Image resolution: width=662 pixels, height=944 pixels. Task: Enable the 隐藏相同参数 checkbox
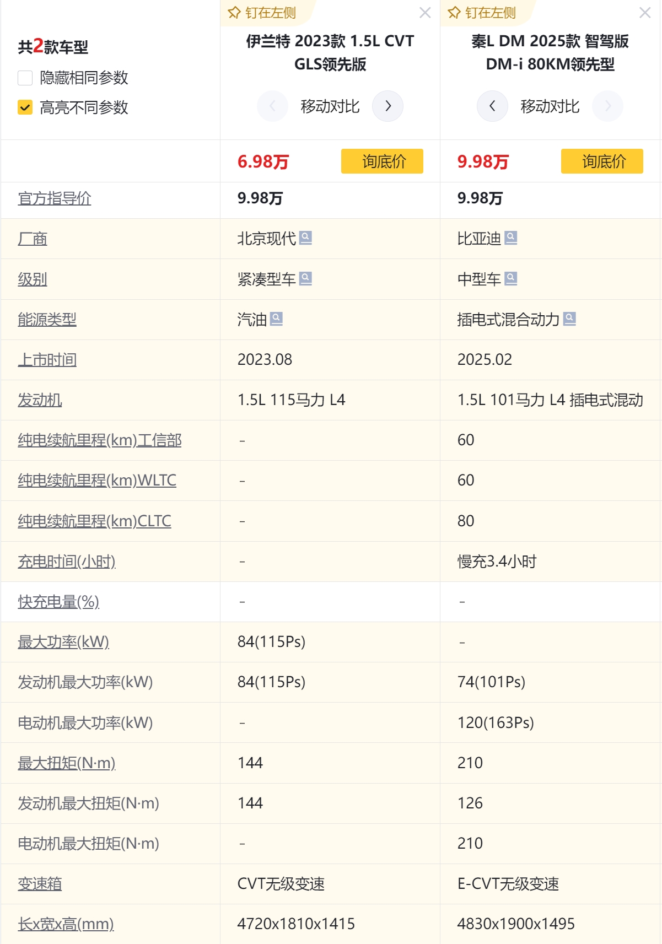[25, 78]
